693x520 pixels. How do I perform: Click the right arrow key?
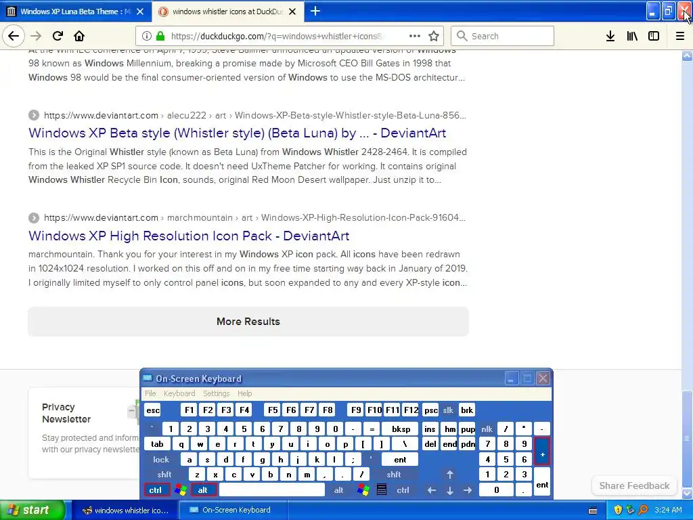468,490
